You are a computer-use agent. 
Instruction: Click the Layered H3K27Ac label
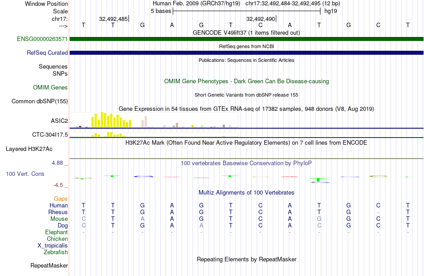(29, 149)
